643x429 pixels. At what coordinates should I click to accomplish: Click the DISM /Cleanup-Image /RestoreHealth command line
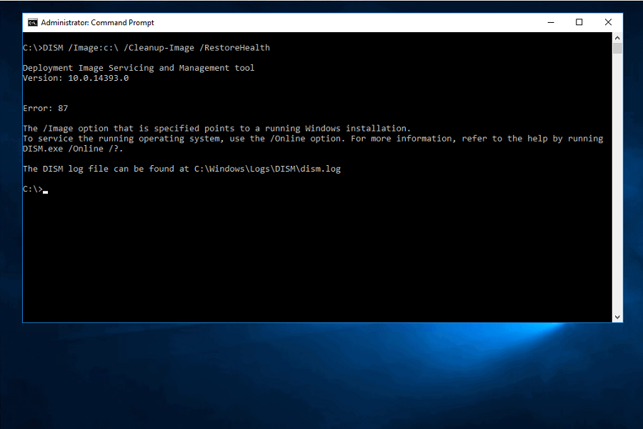pyautogui.click(x=146, y=48)
